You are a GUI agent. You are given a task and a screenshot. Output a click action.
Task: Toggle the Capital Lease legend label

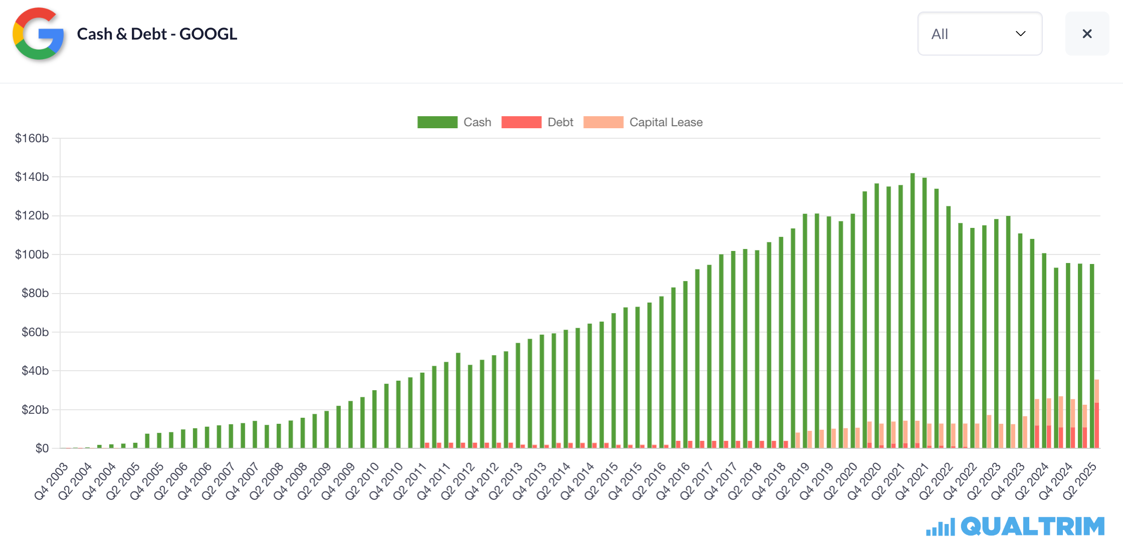click(x=665, y=122)
